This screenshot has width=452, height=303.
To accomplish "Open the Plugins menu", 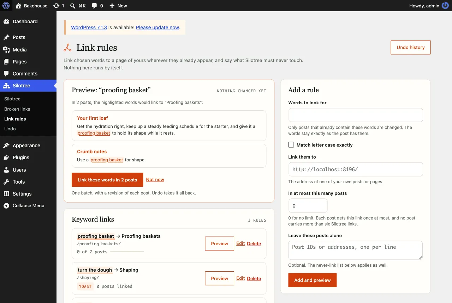I will point(28,157).
